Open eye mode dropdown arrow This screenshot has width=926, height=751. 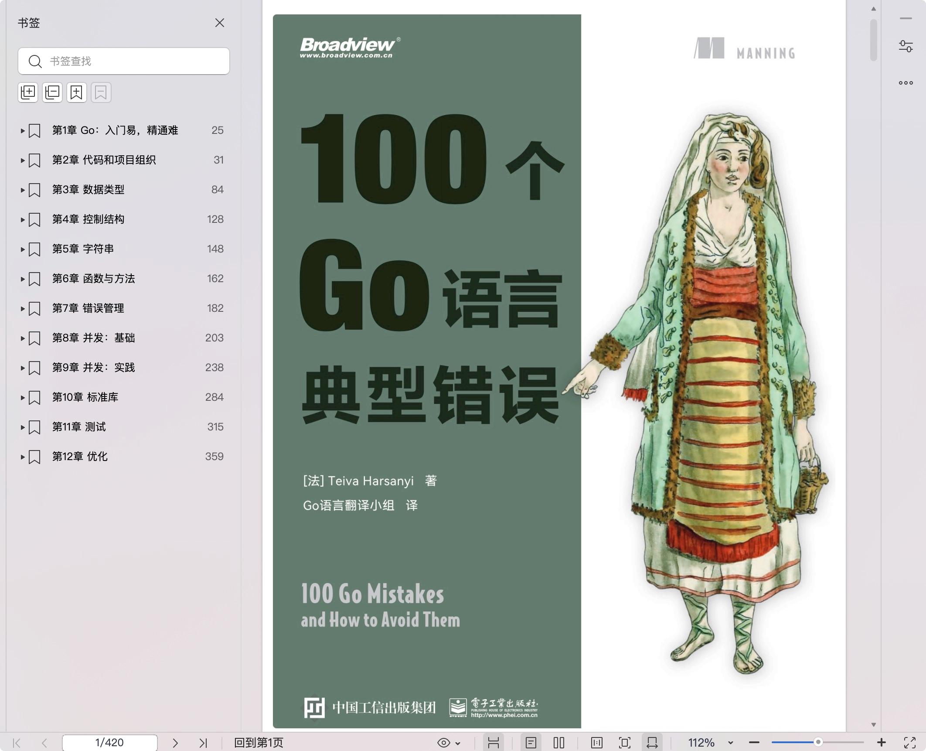point(458,743)
